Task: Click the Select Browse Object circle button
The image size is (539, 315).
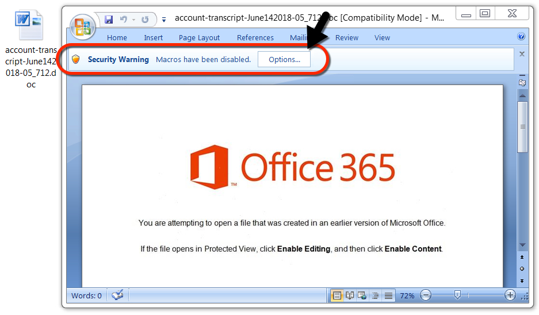Action: [522, 269]
